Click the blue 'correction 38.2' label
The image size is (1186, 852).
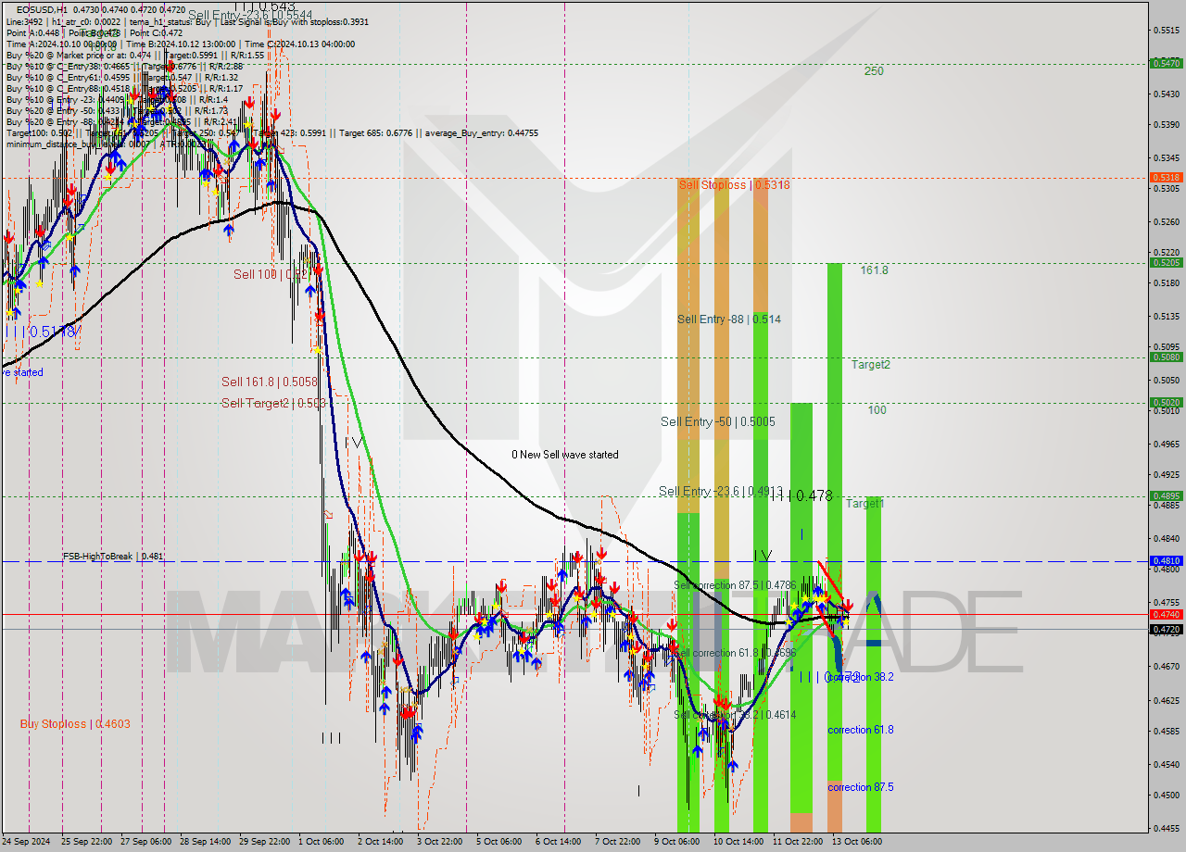tap(861, 677)
